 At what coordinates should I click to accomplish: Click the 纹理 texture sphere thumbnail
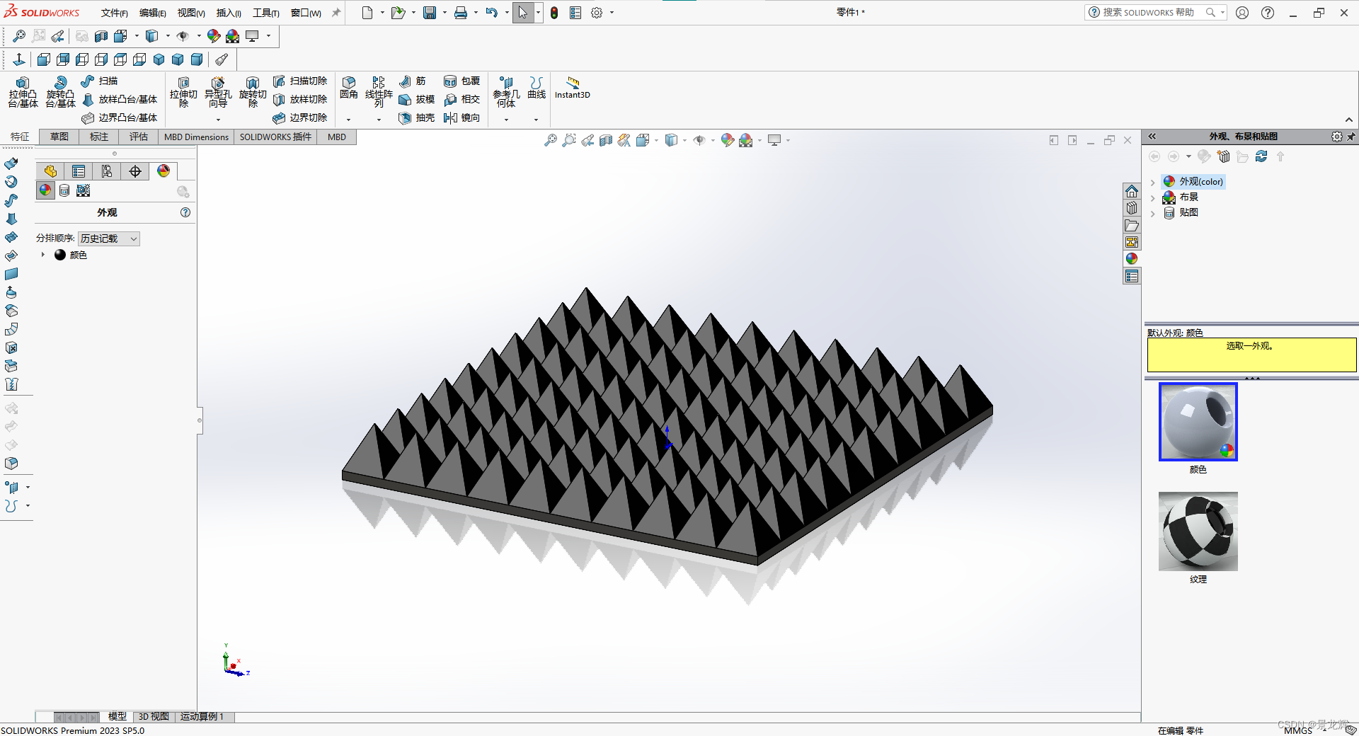click(x=1198, y=531)
